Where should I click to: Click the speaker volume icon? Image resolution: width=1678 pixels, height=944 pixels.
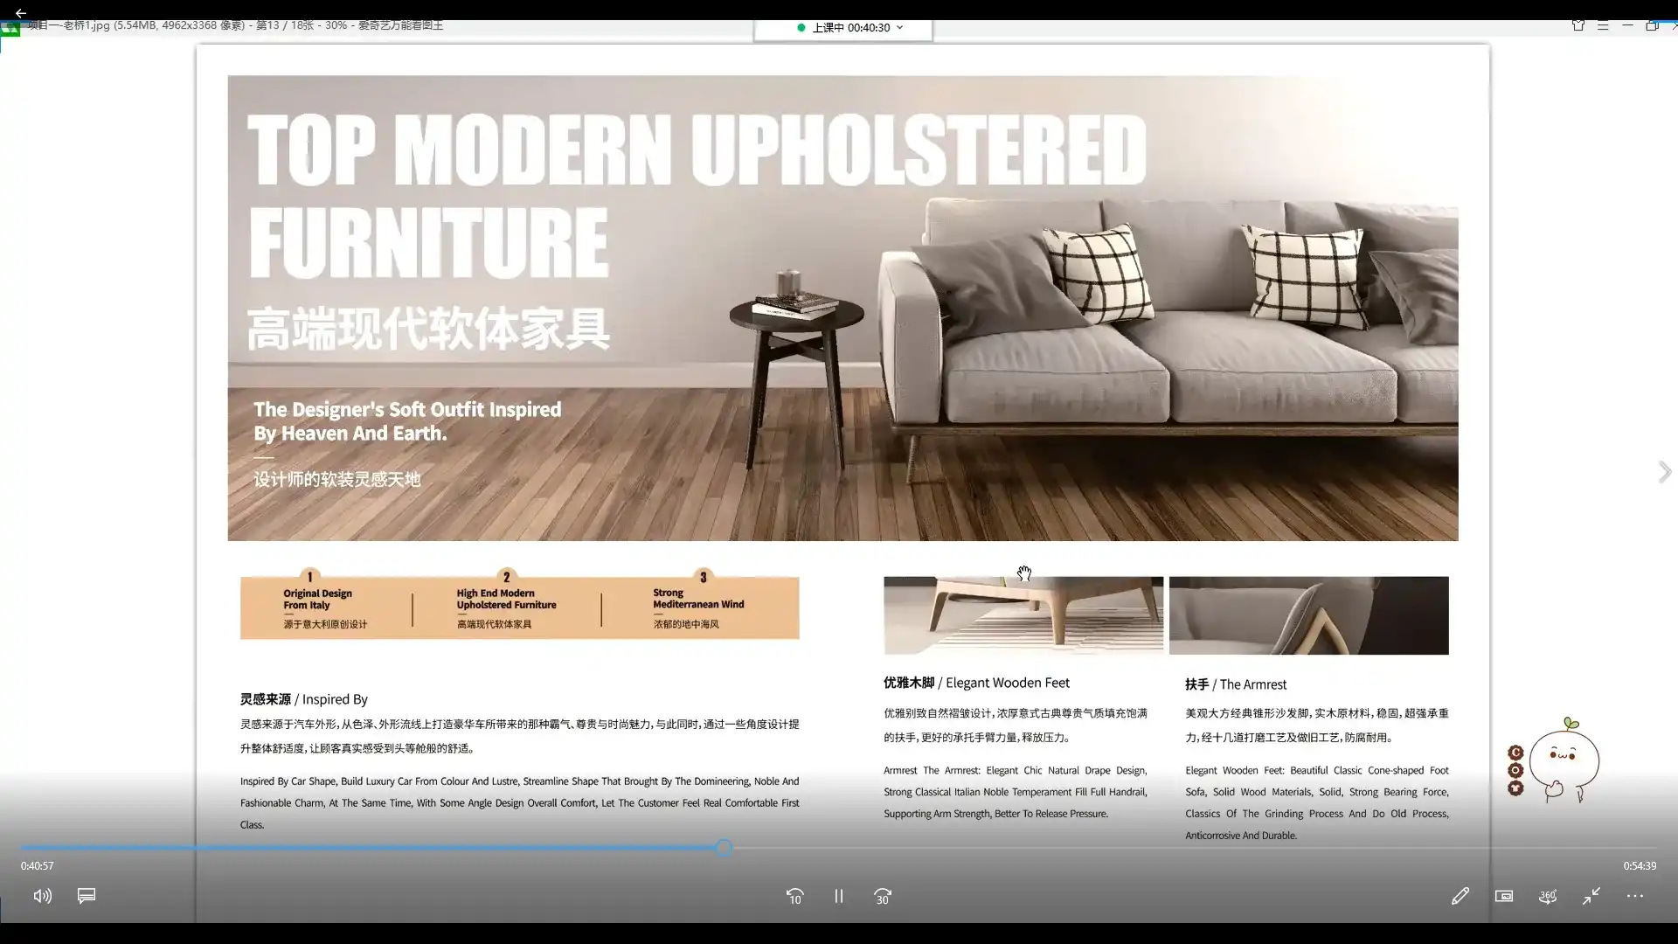coord(41,896)
